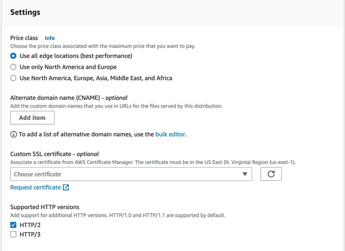Click the Settings section heading
Image resolution: width=345 pixels, height=251 pixels.
point(25,13)
